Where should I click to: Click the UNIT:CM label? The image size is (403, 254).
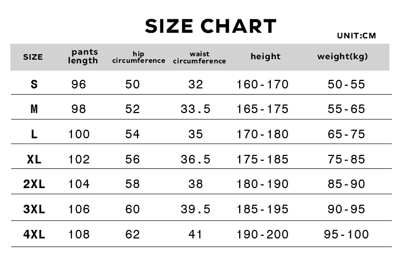tap(356, 35)
